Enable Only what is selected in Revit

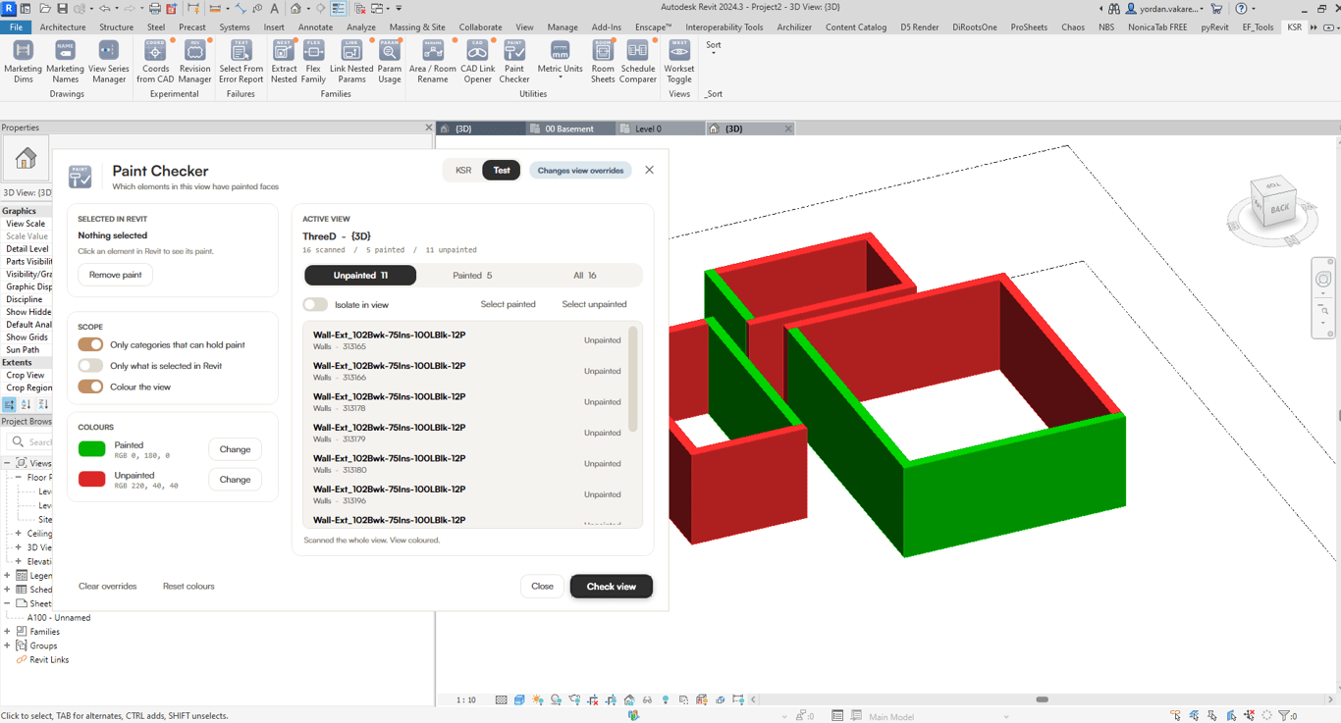pyautogui.click(x=90, y=365)
